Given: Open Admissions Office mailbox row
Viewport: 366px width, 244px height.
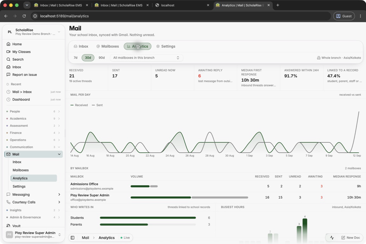Looking at the screenshot, I should 215,186.
